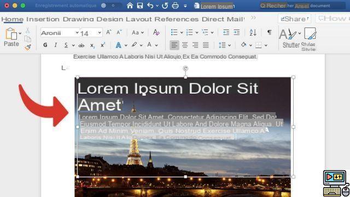Insert a numbered list

[190, 33]
